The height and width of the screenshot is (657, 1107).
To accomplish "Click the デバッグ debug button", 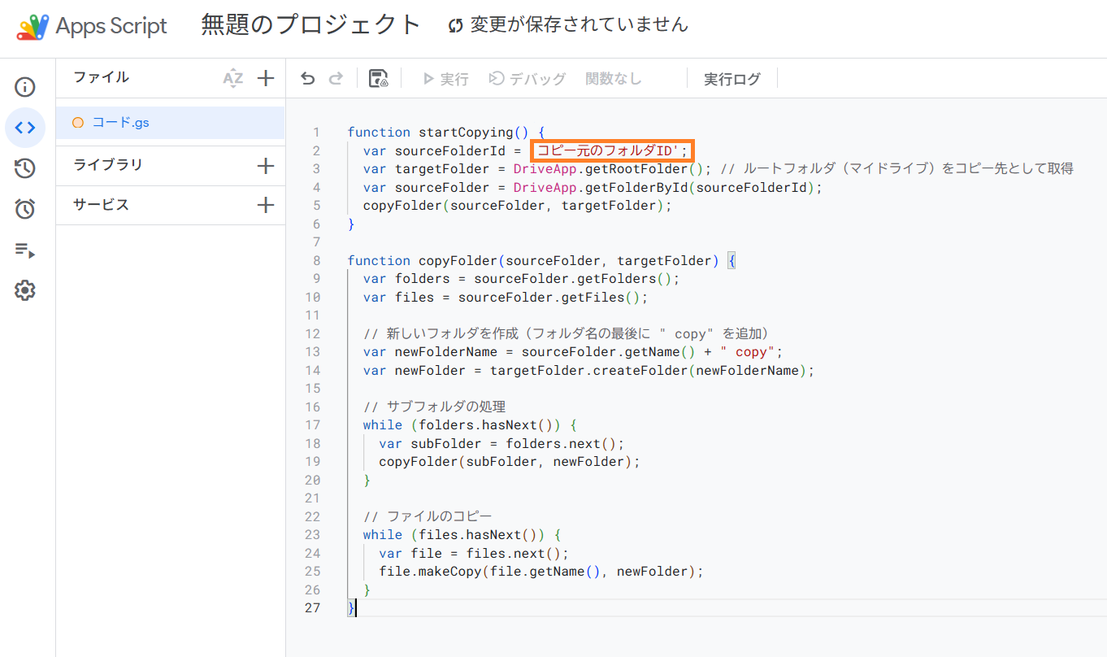I will click(527, 79).
